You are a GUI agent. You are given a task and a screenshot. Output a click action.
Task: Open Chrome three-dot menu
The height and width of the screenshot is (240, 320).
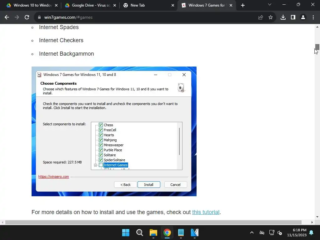pyautogui.click(x=313, y=17)
